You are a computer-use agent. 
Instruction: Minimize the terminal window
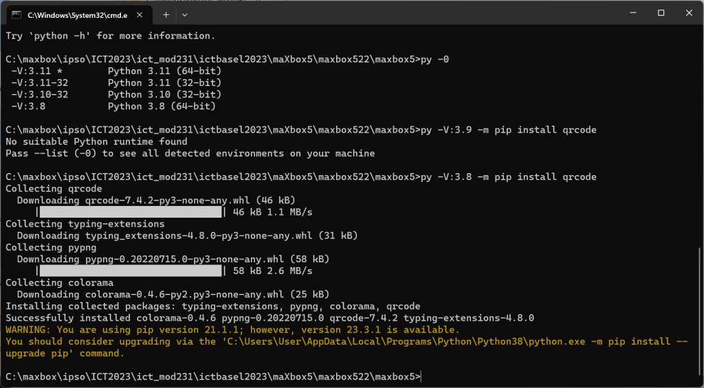coord(630,13)
